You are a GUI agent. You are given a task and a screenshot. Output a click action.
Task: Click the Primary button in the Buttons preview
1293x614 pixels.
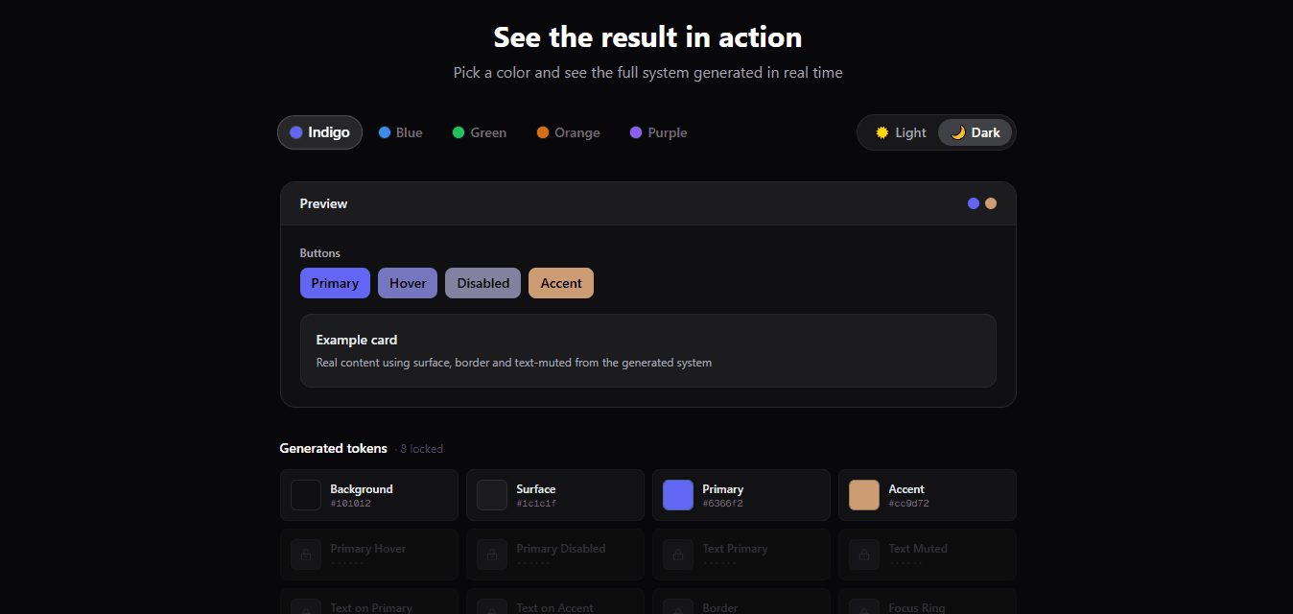[335, 282]
